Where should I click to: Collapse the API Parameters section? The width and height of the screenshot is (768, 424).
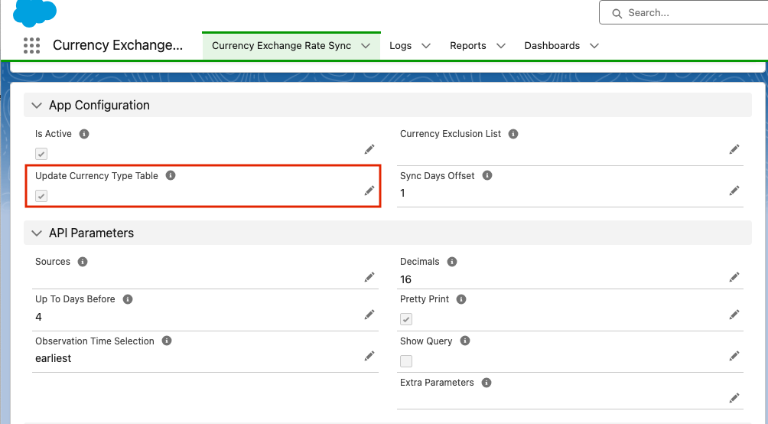click(x=37, y=233)
